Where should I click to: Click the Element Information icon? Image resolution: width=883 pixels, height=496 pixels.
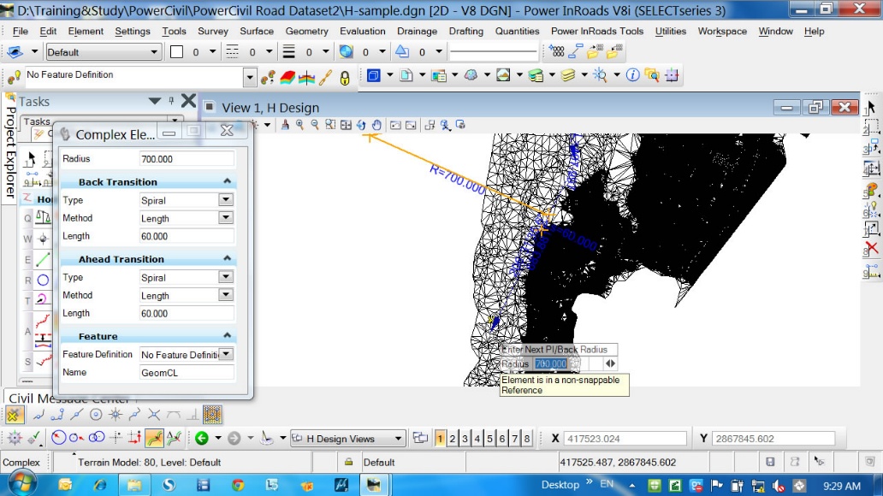click(x=632, y=75)
